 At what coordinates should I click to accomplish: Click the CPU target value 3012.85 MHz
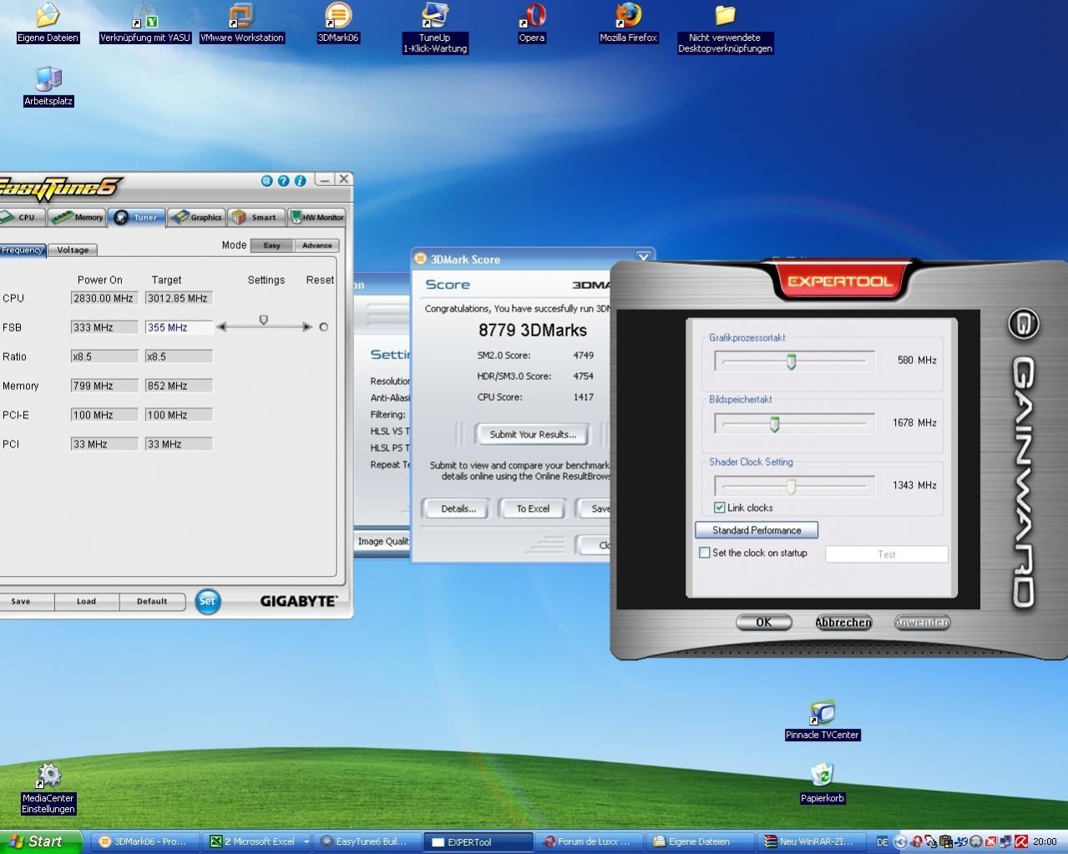click(x=179, y=298)
